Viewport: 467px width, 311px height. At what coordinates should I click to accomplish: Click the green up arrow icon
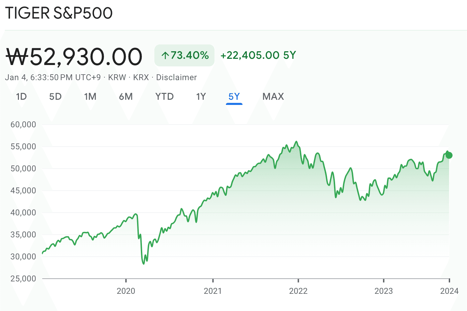click(165, 55)
